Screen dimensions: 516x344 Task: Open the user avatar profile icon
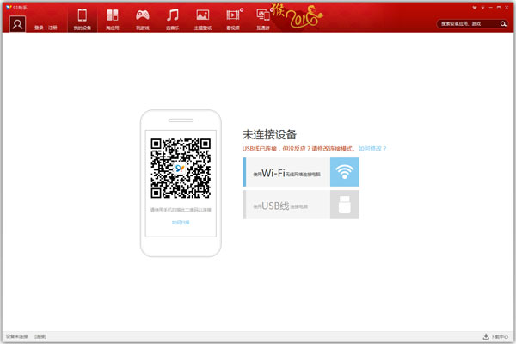pos(17,24)
